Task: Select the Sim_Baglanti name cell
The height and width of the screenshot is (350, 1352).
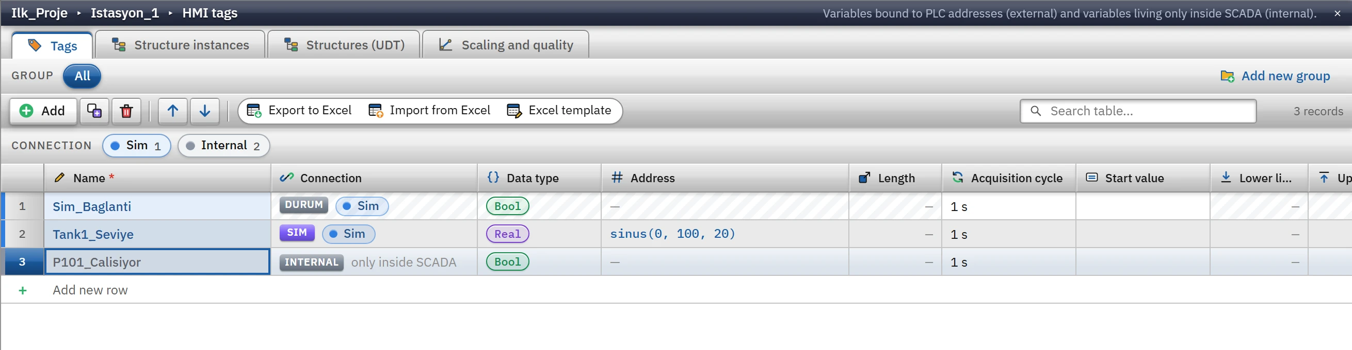Action: point(157,206)
